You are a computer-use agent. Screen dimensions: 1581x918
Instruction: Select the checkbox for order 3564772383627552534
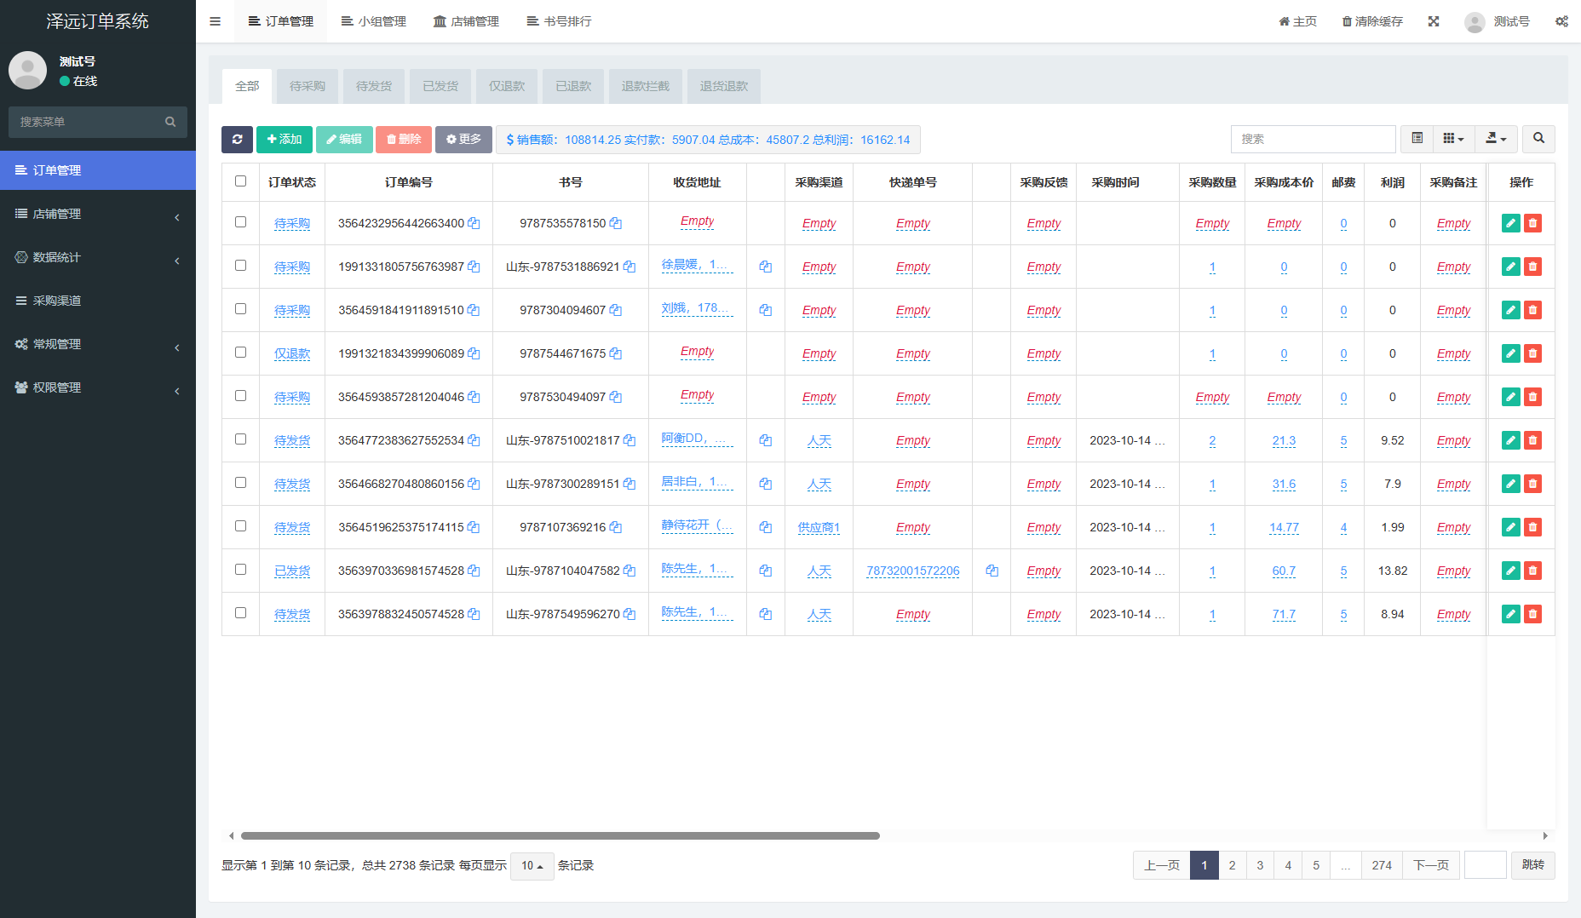tap(240, 439)
